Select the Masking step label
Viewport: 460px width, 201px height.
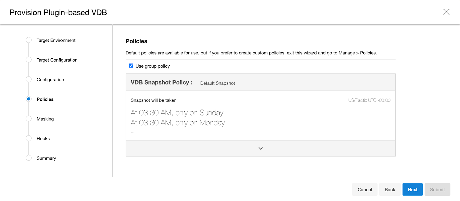(x=45, y=119)
